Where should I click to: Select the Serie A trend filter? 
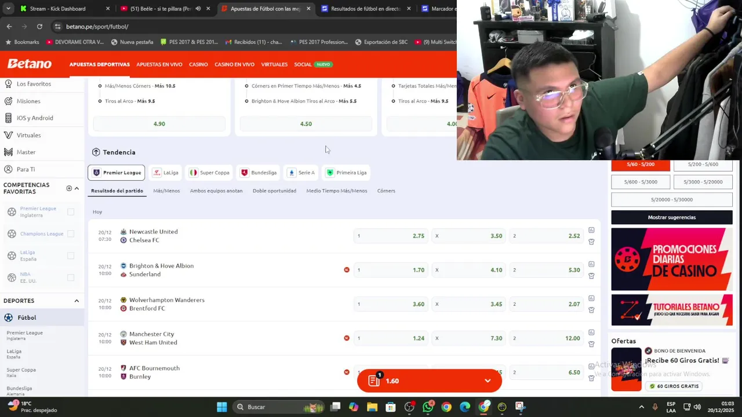point(301,173)
